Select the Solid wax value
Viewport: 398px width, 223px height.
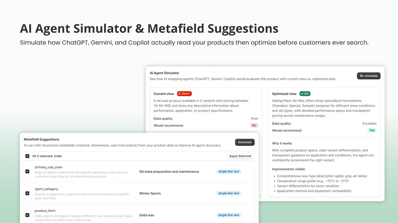tap(146, 215)
